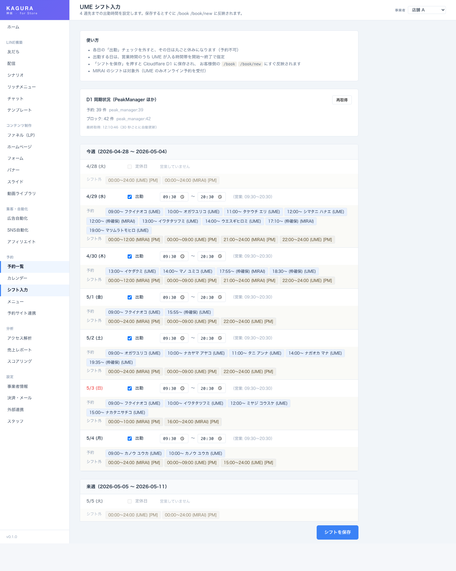Uncheck 出勤 checkbox for 4/29 (水)

pos(130,197)
